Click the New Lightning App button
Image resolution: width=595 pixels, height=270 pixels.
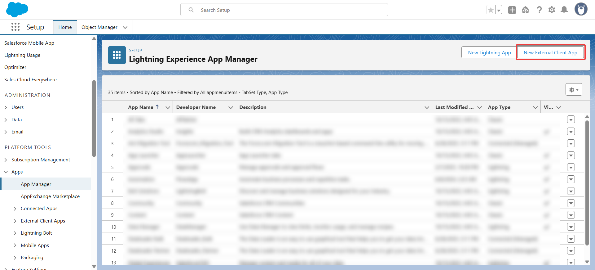tap(489, 52)
